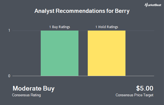The image size is (164, 105).
Task: Click the word 'Berry' in the title
Action: click(122, 11)
